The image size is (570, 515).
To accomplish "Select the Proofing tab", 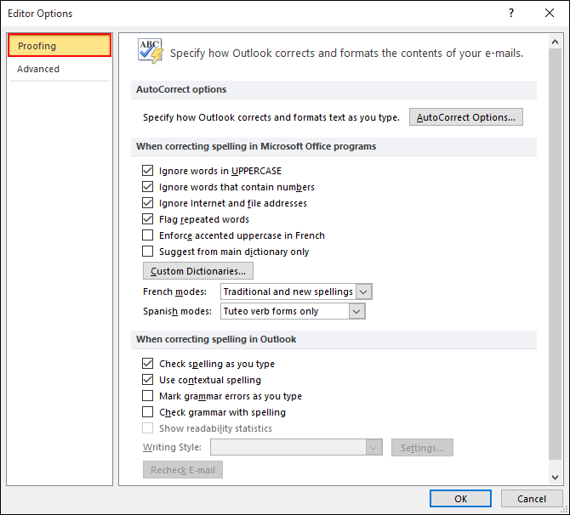I will coord(60,46).
